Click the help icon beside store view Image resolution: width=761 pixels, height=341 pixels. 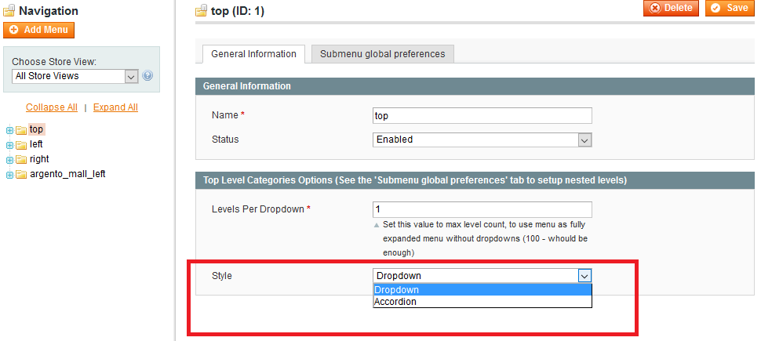(x=147, y=76)
